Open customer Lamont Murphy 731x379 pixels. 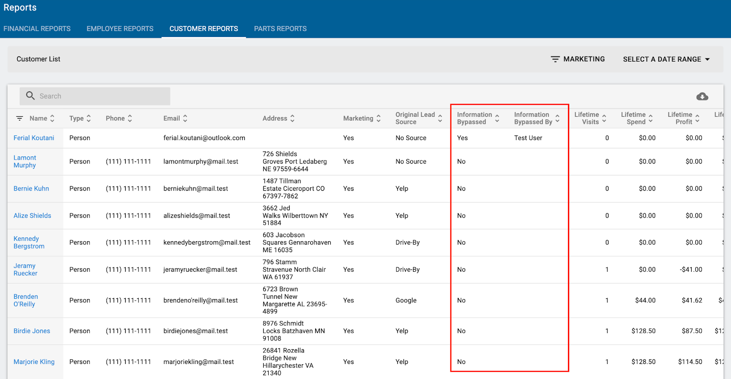tap(25, 161)
